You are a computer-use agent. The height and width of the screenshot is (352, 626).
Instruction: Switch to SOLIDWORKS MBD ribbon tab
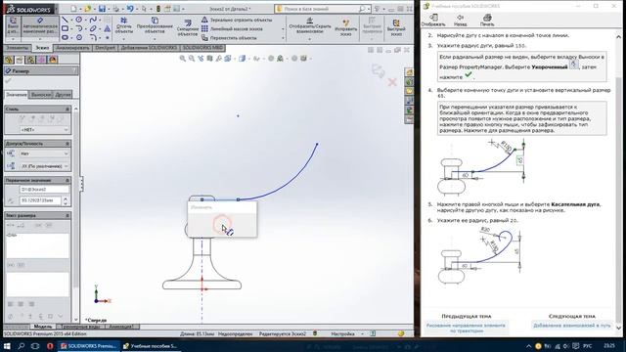click(203, 48)
